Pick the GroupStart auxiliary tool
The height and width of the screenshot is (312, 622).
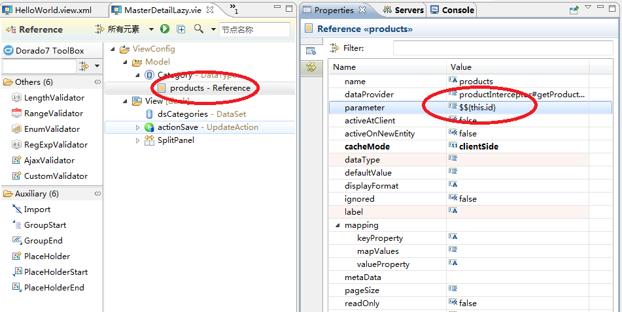coord(44,225)
